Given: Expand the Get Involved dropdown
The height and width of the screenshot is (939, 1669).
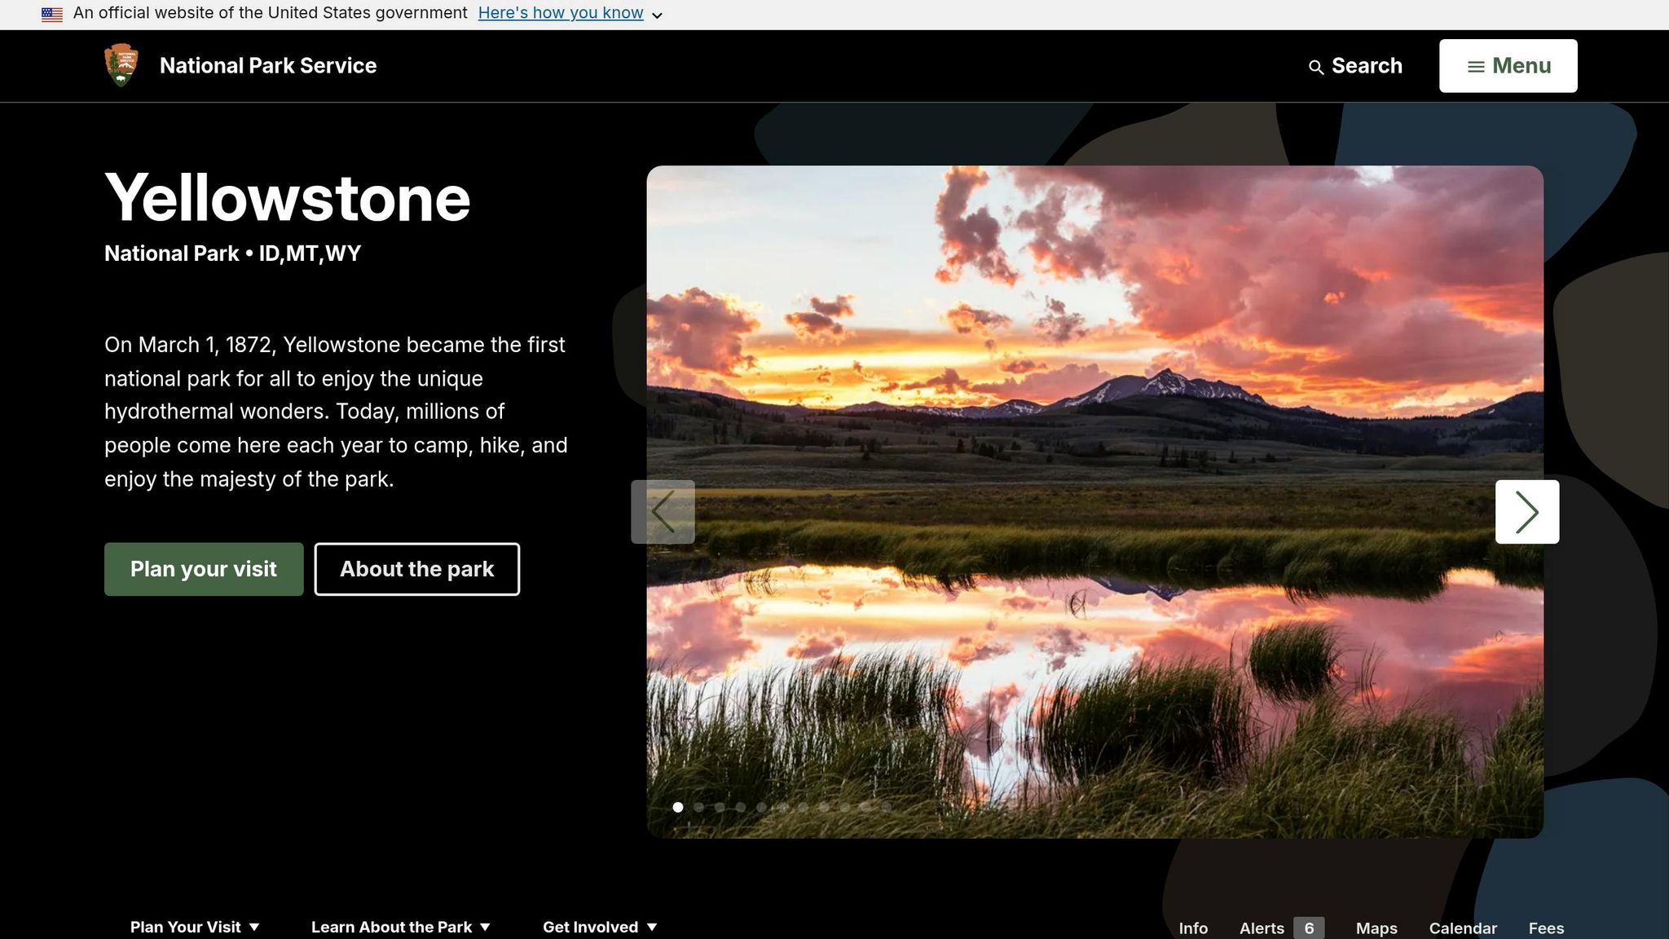Looking at the screenshot, I should point(600,927).
